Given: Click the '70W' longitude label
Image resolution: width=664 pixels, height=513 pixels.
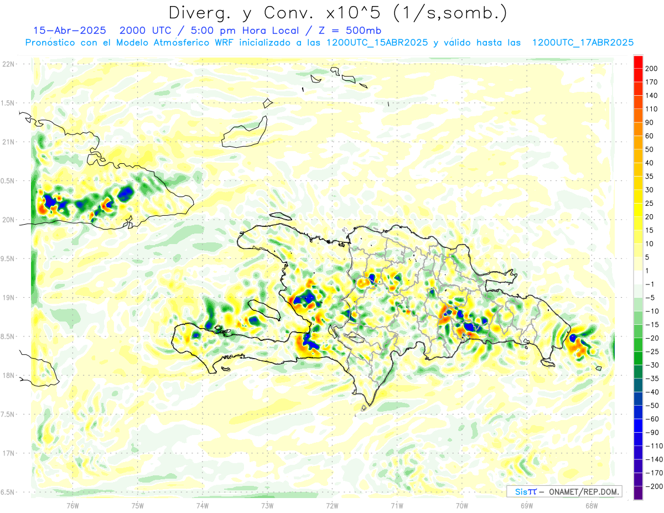Looking at the screenshot, I should tap(462, 505).
